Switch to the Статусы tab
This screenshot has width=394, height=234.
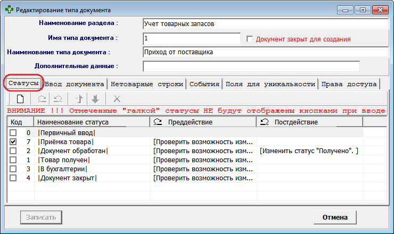click(23, 83)
